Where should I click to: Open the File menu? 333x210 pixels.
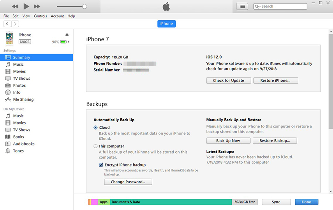click(6, 16)
